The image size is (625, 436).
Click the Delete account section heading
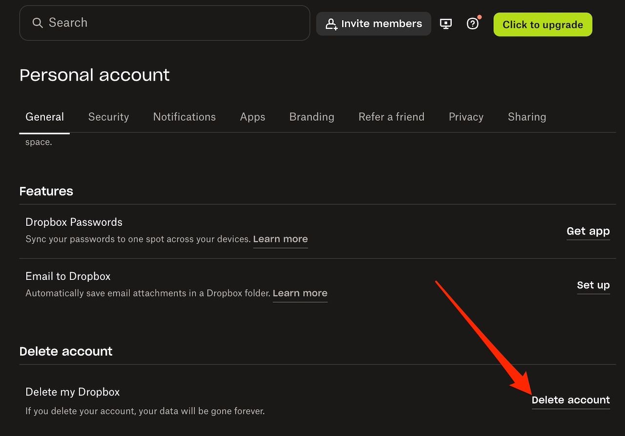pyautogui.click(x=66, y=352)
